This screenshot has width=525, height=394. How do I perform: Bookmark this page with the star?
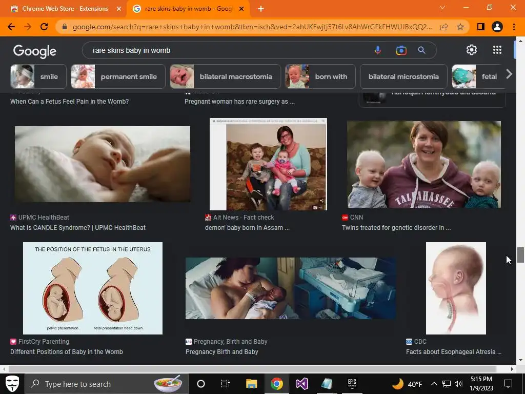pos(460,27)
